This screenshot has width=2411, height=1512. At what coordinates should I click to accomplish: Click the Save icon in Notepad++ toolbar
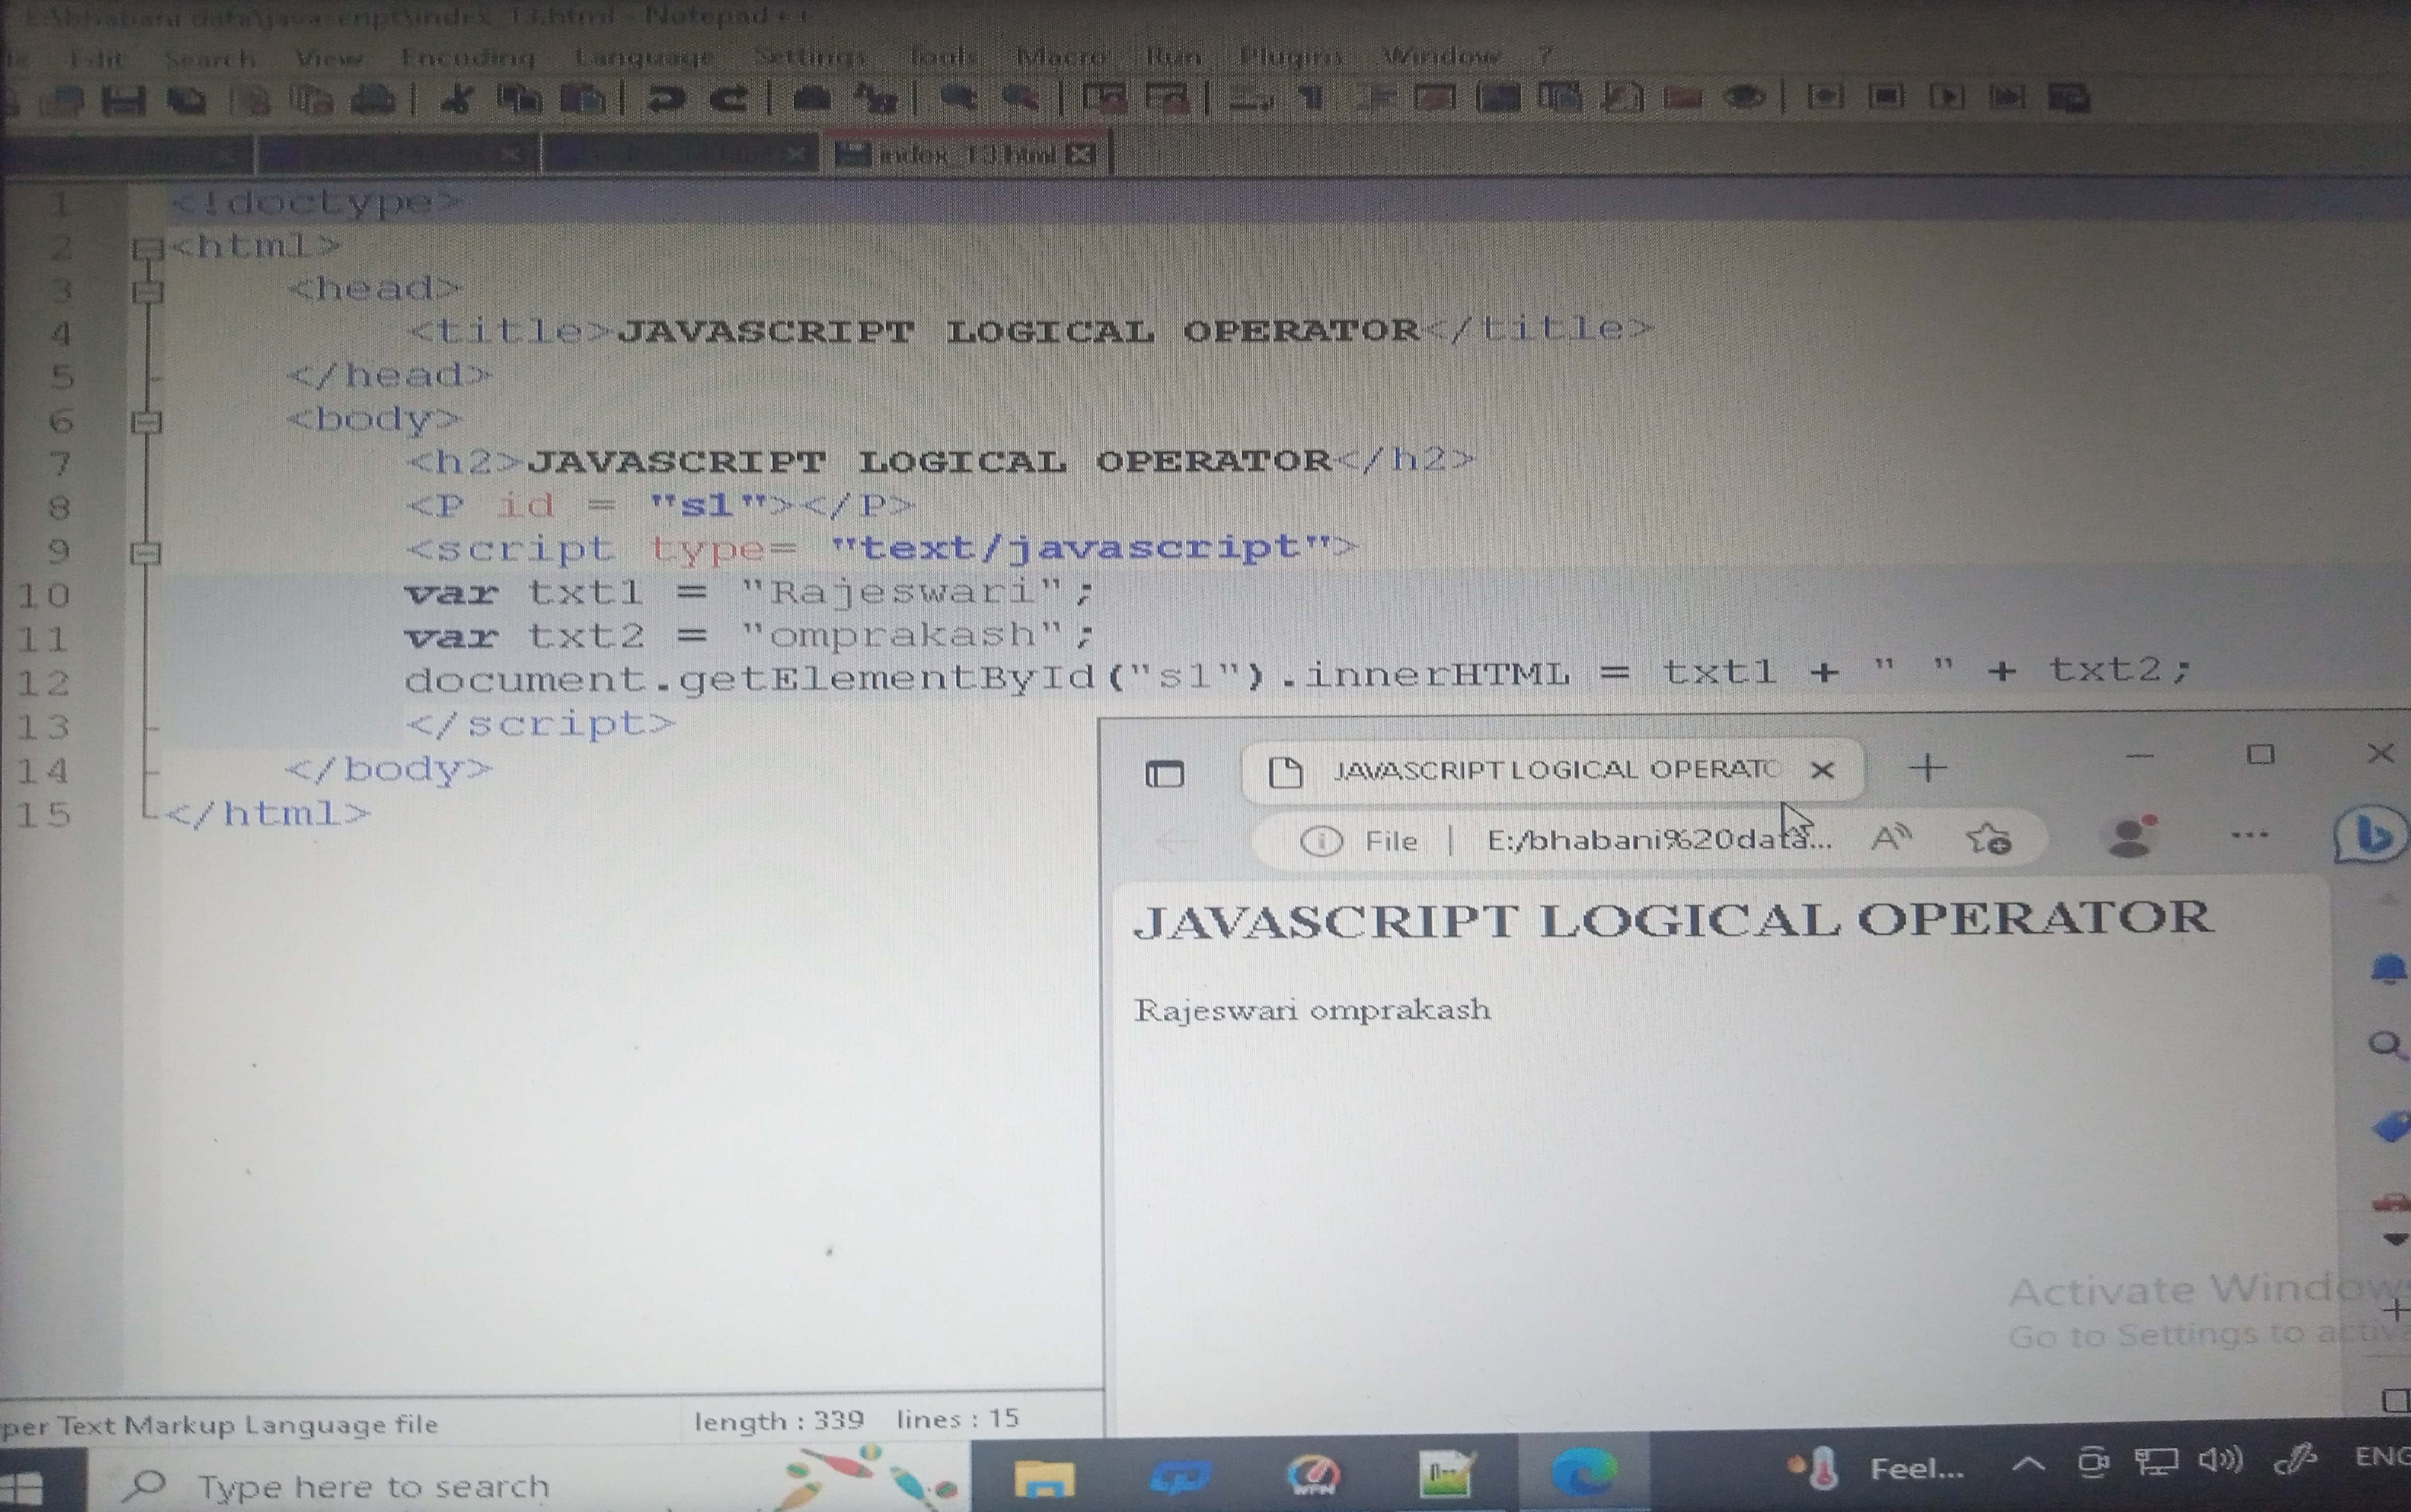click(123, 99)
